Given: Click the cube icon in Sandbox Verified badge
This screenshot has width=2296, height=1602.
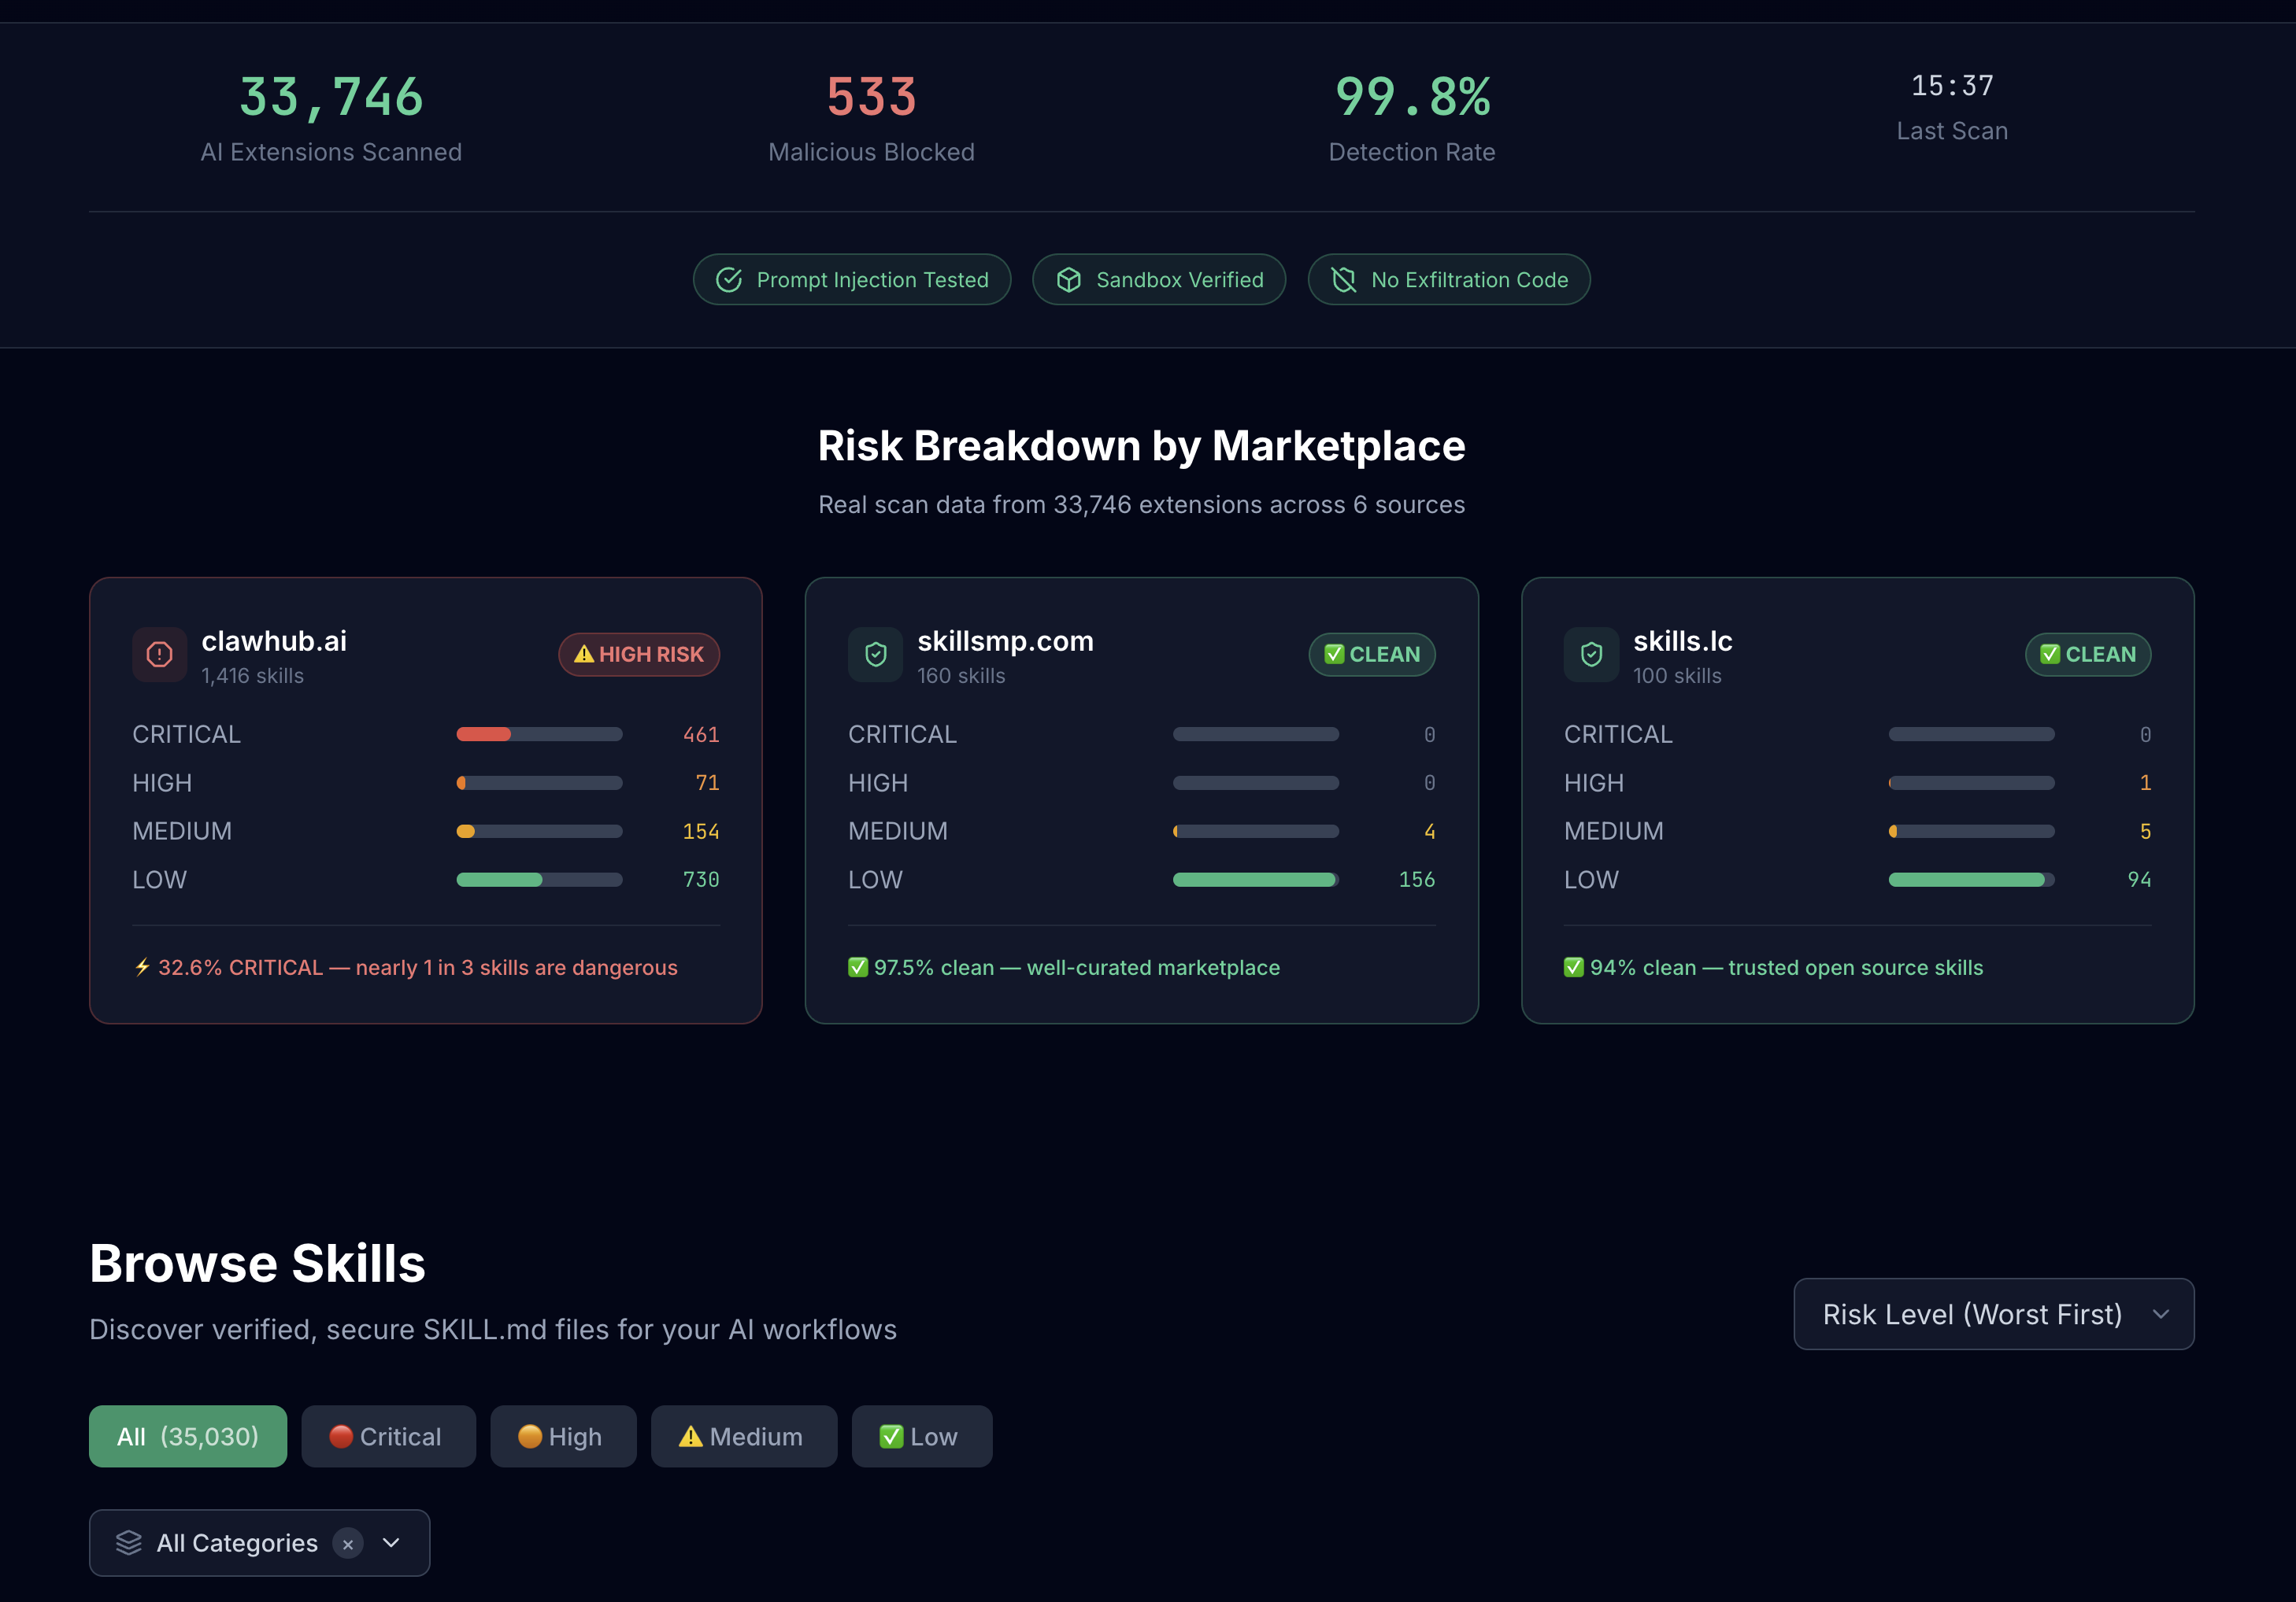Looking at the screenshot, I should coord(1069,280).
